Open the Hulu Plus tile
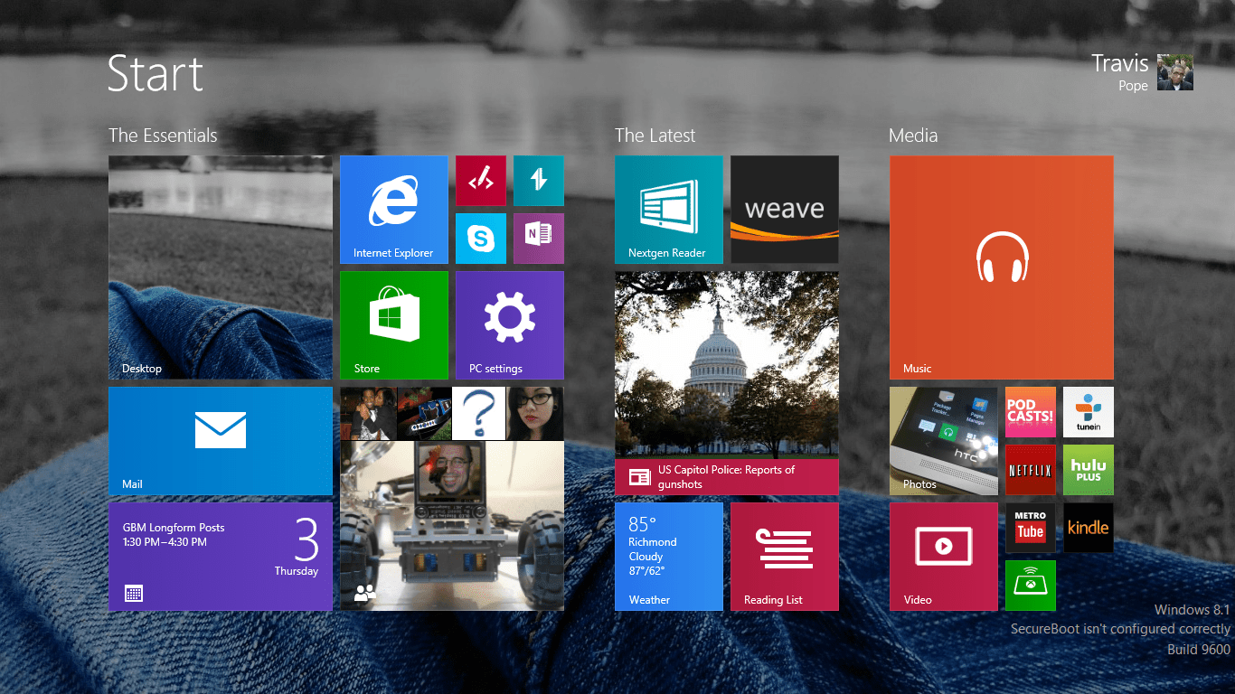Screen dimensions: 1235x694 [1088, 470]
